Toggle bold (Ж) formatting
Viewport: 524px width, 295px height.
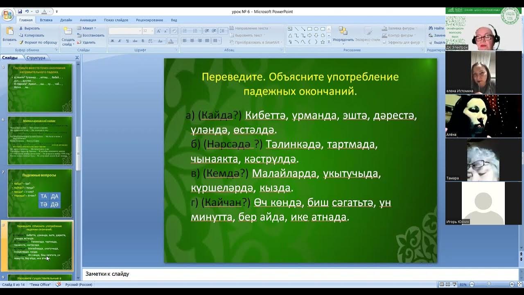coord(112,41)
